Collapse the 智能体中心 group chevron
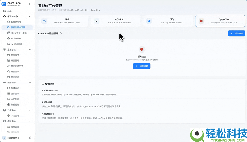This screenshot has height=142, width=247. click(x=30, y=16)
